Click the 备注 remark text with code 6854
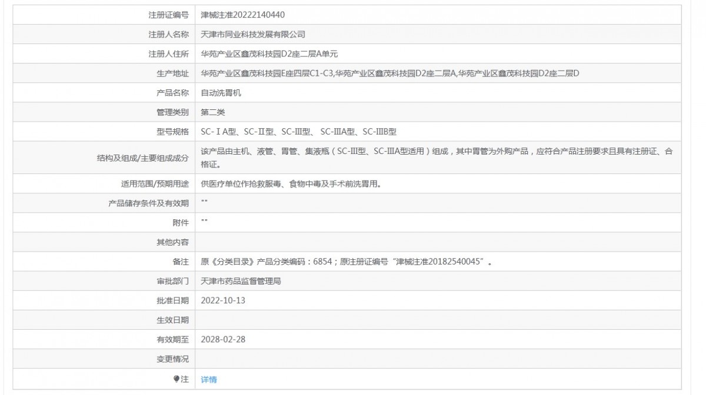This screenshot has width=706, height=395. click(x=347, y=262)
